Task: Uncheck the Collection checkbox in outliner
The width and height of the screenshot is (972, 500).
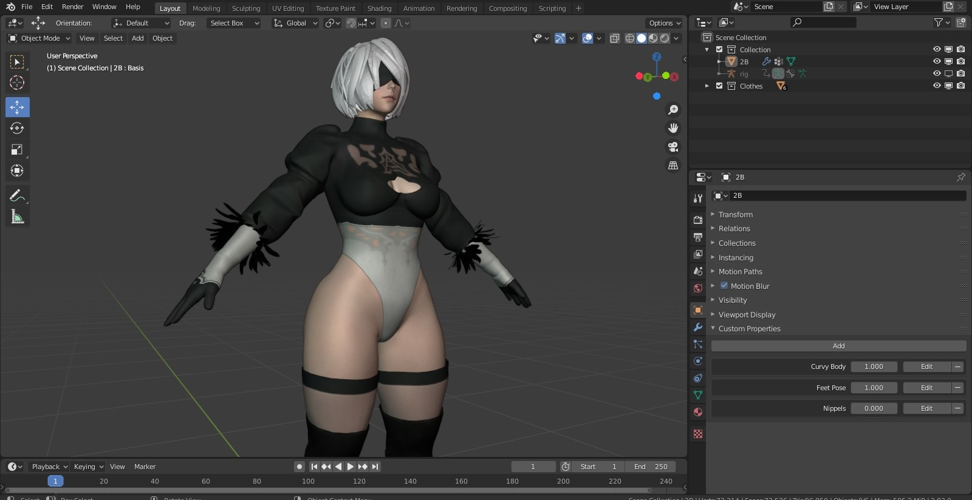Action: click(719, 50)
